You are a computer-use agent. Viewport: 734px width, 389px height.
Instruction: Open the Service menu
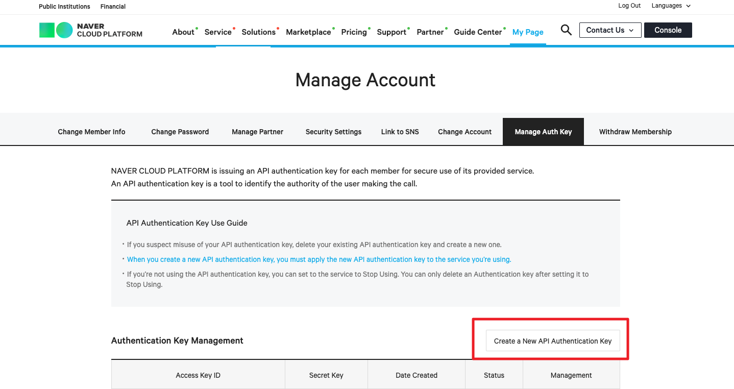pyautogui.click(x=218, y=32)
